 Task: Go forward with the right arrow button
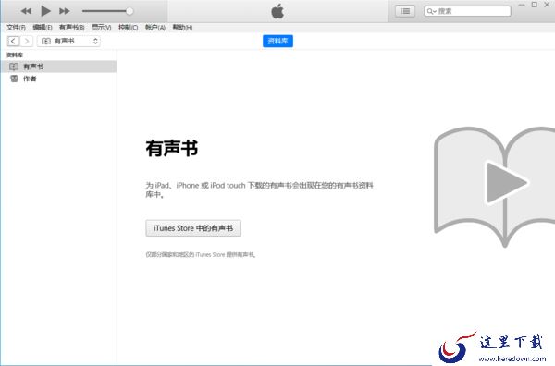[x=27, y=41]
